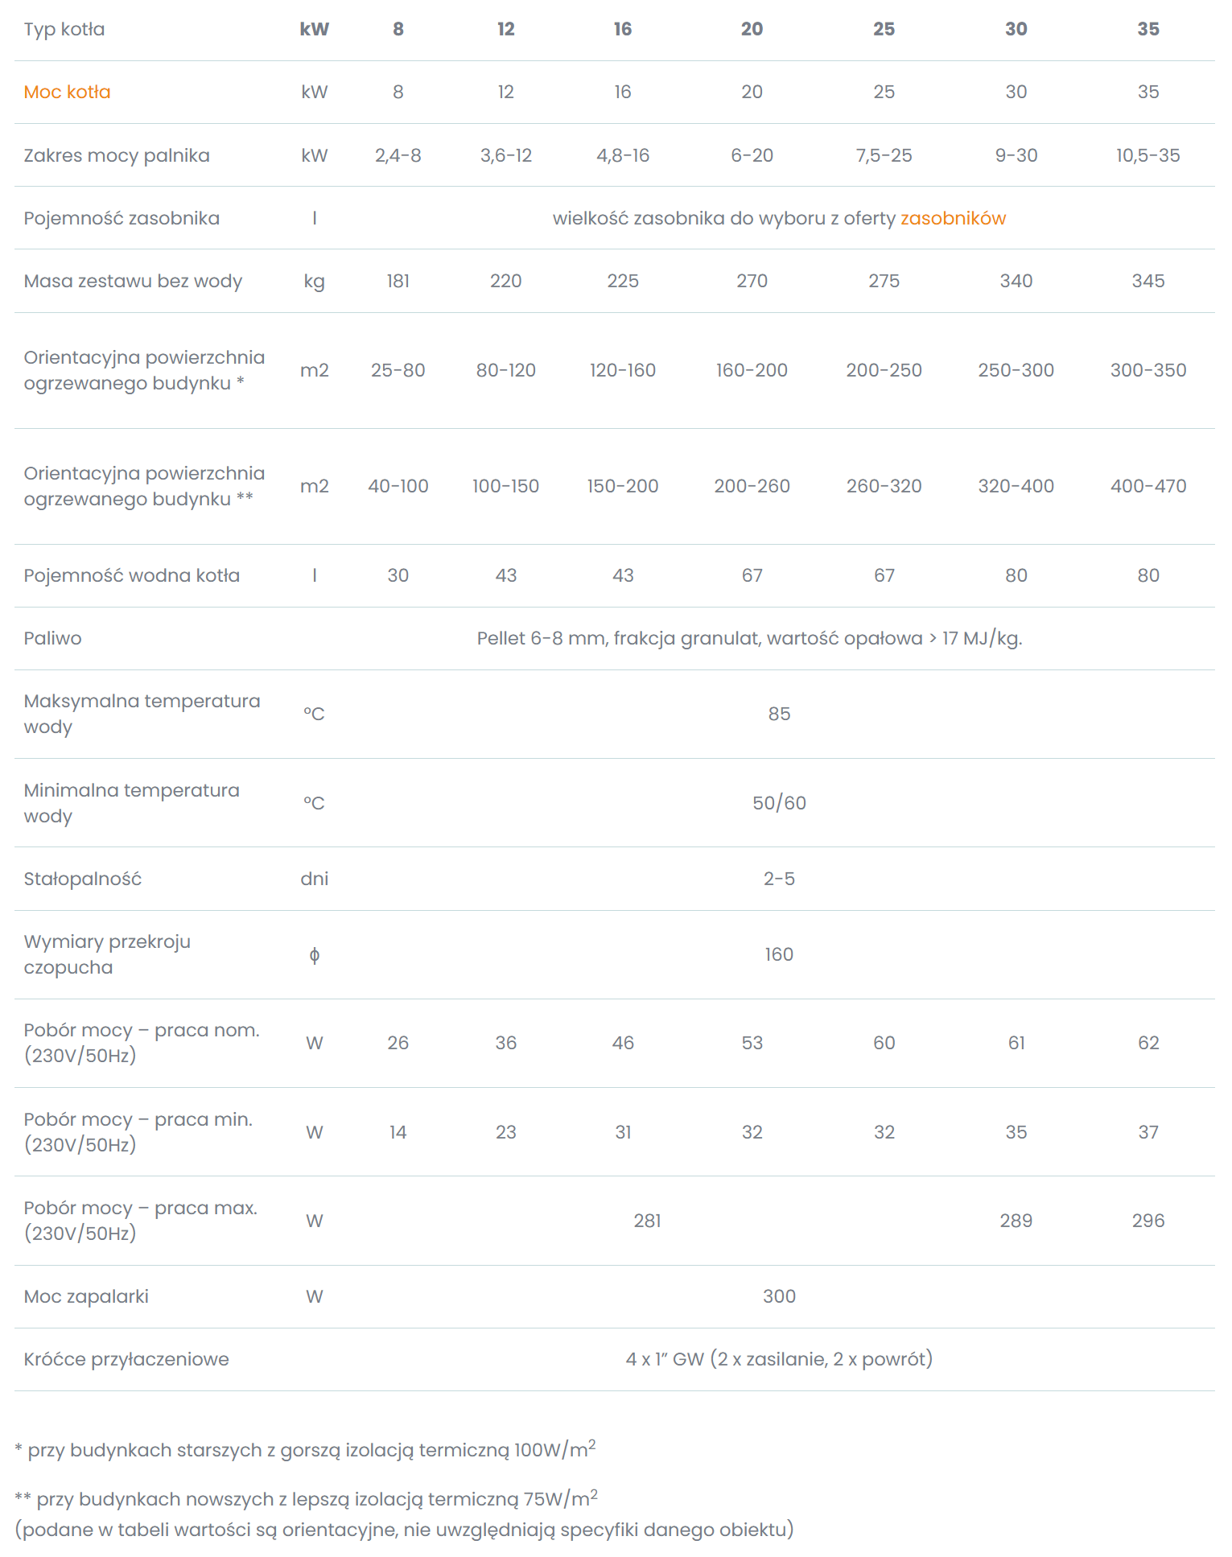
Task: Click burner range value '2,4-8'
Action: pos(398,155)
